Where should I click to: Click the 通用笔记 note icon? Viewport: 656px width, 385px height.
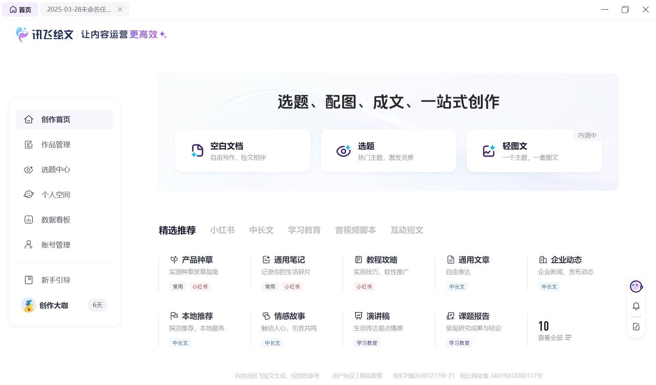(266, 260)
